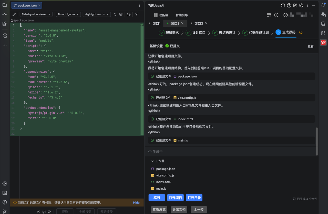Click the 打开目录 button
The height and width of the screenshot is (214, 328).
coord(194,198)
